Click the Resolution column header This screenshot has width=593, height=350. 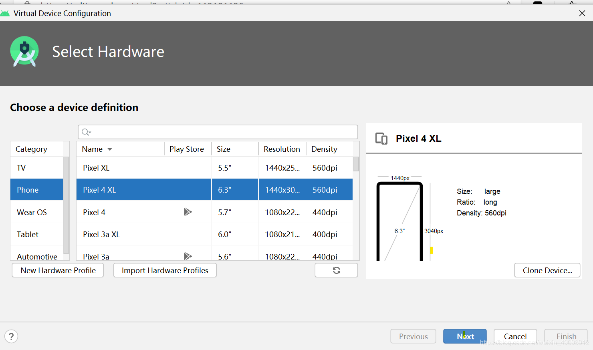tap(282, 149)
